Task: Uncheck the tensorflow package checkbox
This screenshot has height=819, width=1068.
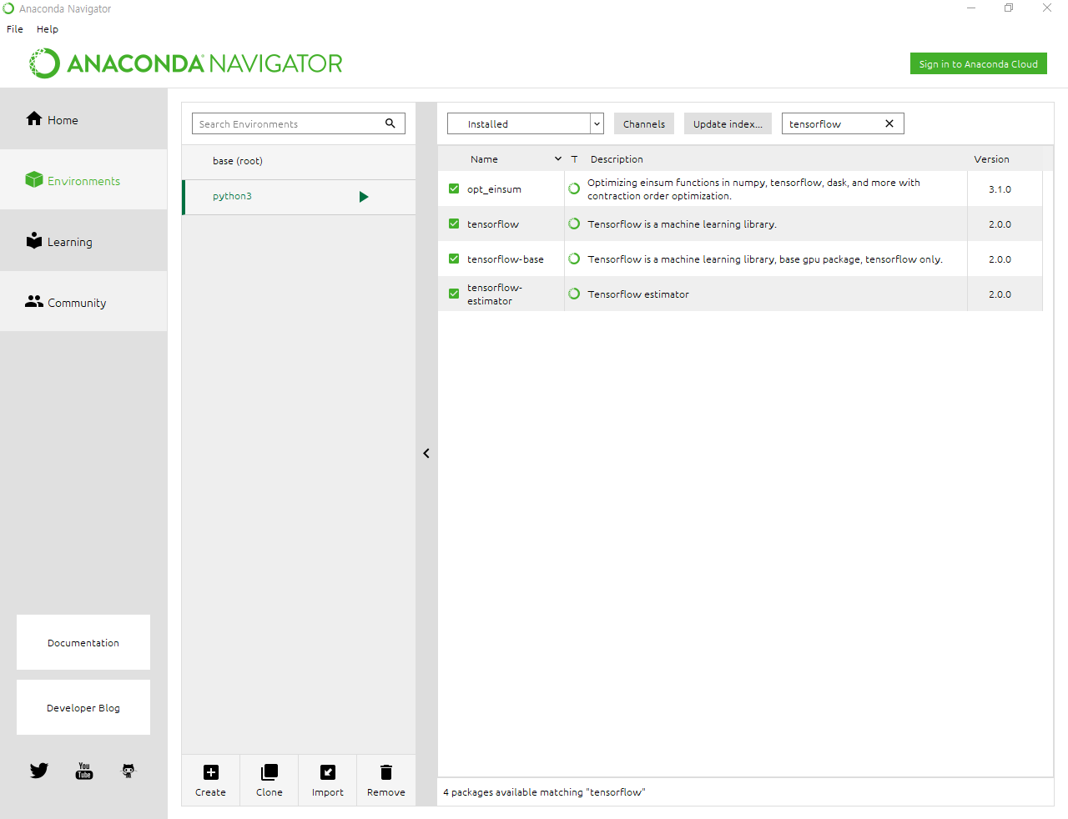Action: click(x=454, y=224)
